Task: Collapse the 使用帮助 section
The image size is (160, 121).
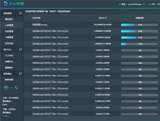Action: click(20, 74)
